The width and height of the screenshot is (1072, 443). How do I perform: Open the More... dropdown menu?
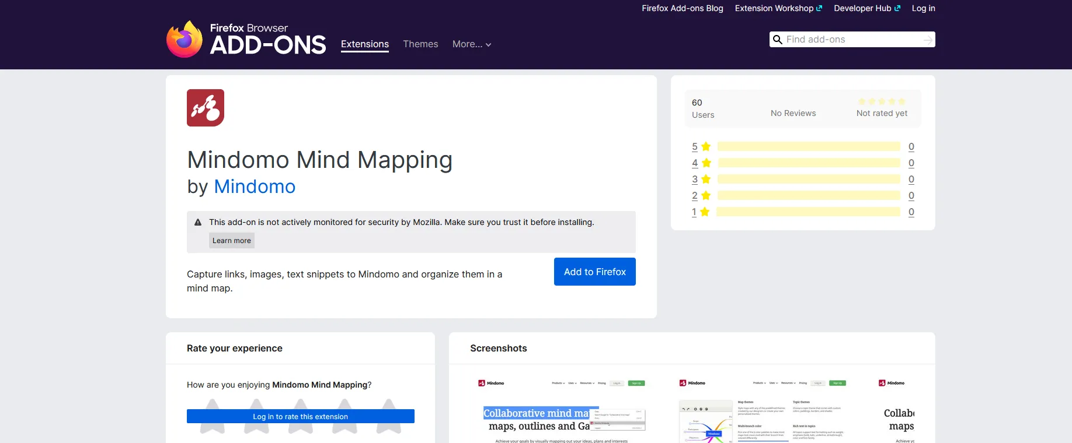(x=472, y=44)
